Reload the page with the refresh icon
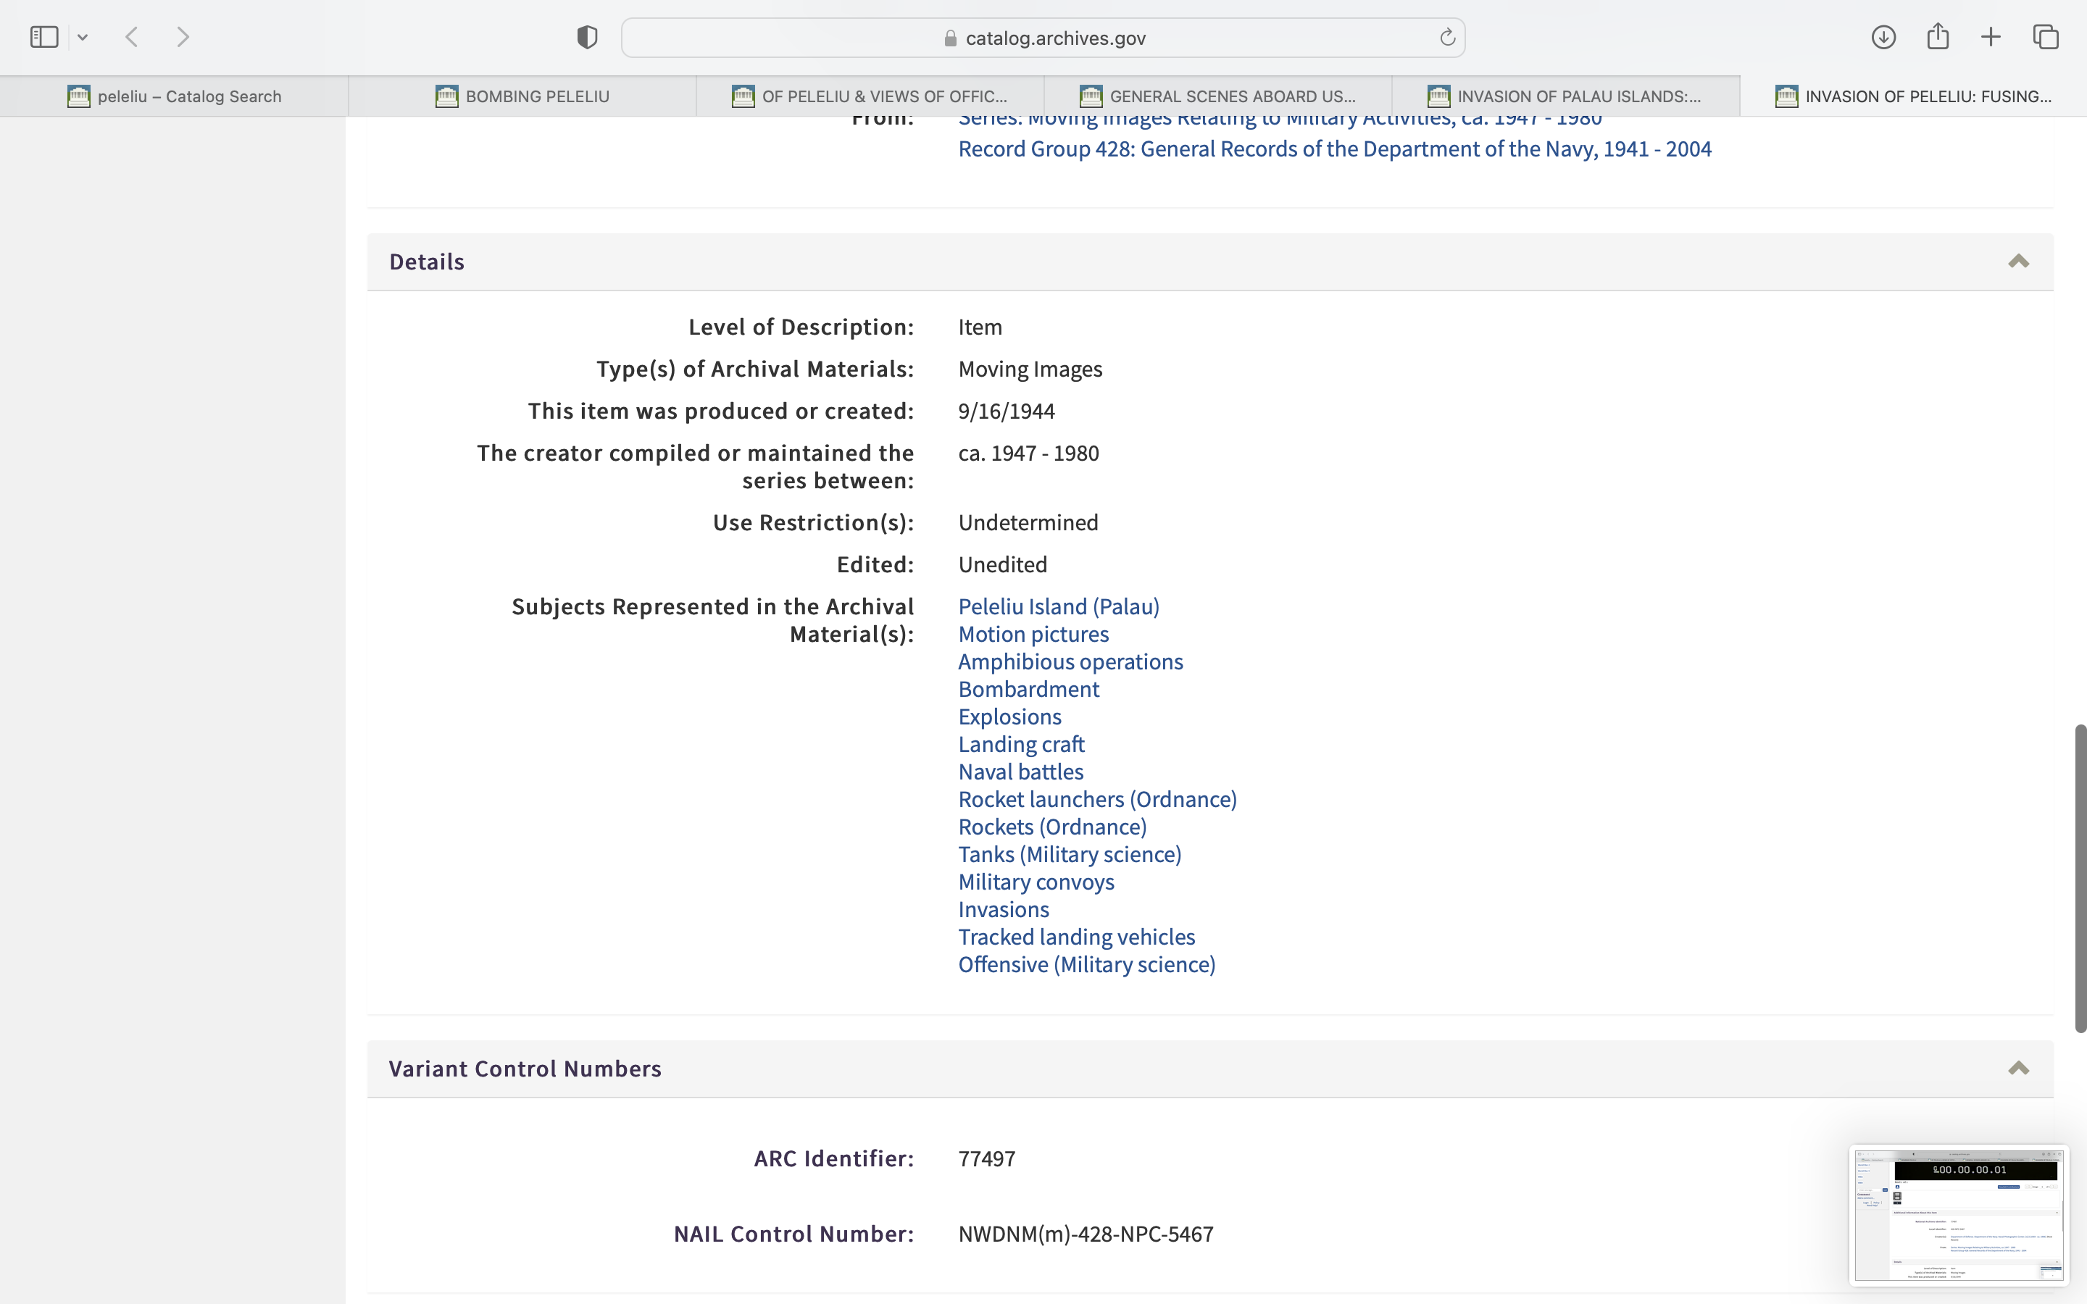This screenshot has width=2087, height=1304. click(x=1447, y=37)
